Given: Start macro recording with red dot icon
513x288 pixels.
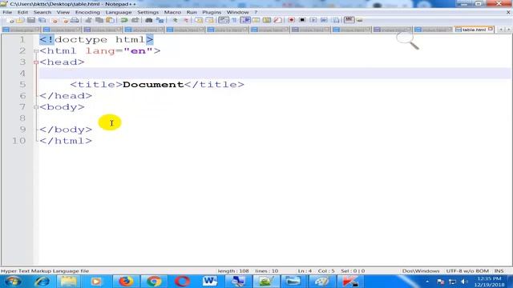Looking at the screenshot, I should tap(291, 20).
